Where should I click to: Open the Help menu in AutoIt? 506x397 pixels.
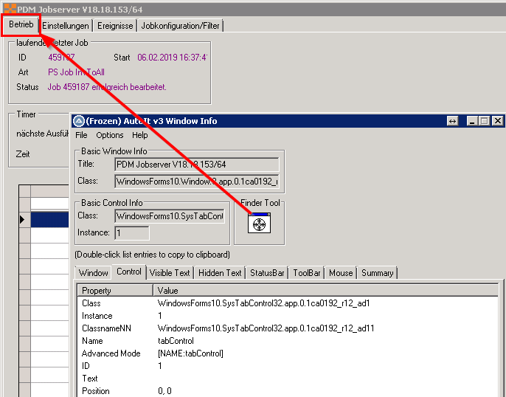(139, 135)
